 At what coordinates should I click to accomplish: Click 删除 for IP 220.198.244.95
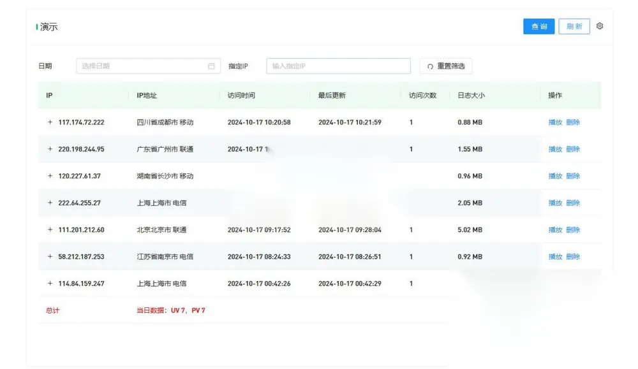click(573, 149)
